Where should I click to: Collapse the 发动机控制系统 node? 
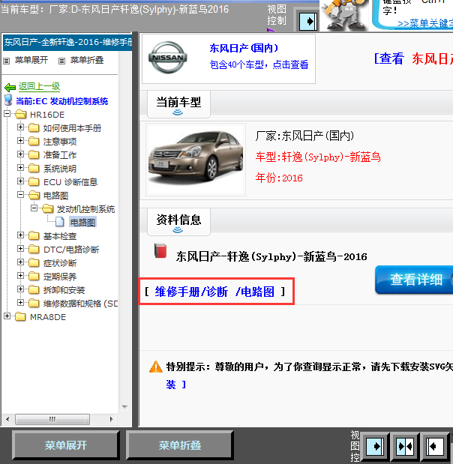(34, 208)
